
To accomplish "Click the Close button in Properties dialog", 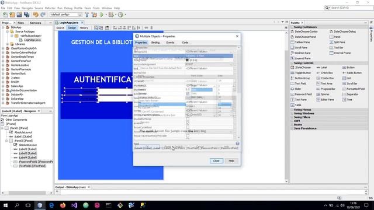I will (216, 161).
